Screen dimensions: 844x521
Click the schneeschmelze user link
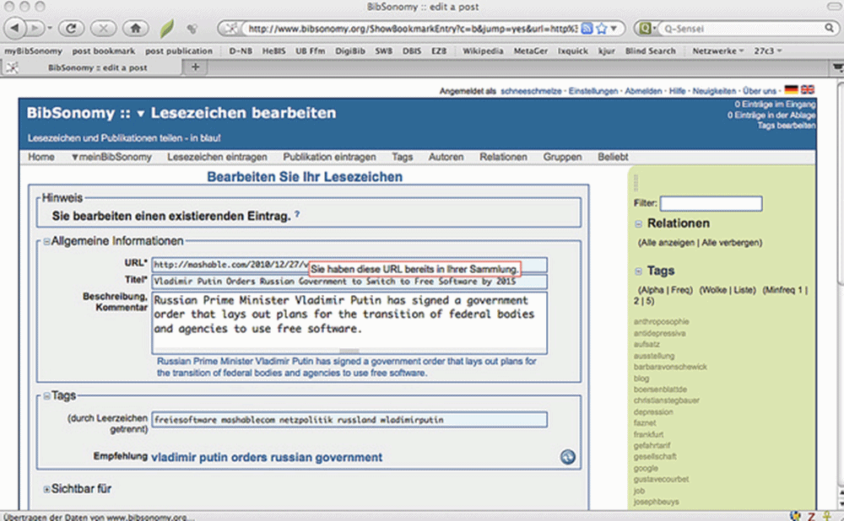pyautogui.click(x=531, y=91)
